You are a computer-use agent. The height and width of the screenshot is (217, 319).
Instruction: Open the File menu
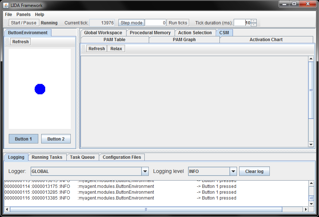[x=8, y=15]
